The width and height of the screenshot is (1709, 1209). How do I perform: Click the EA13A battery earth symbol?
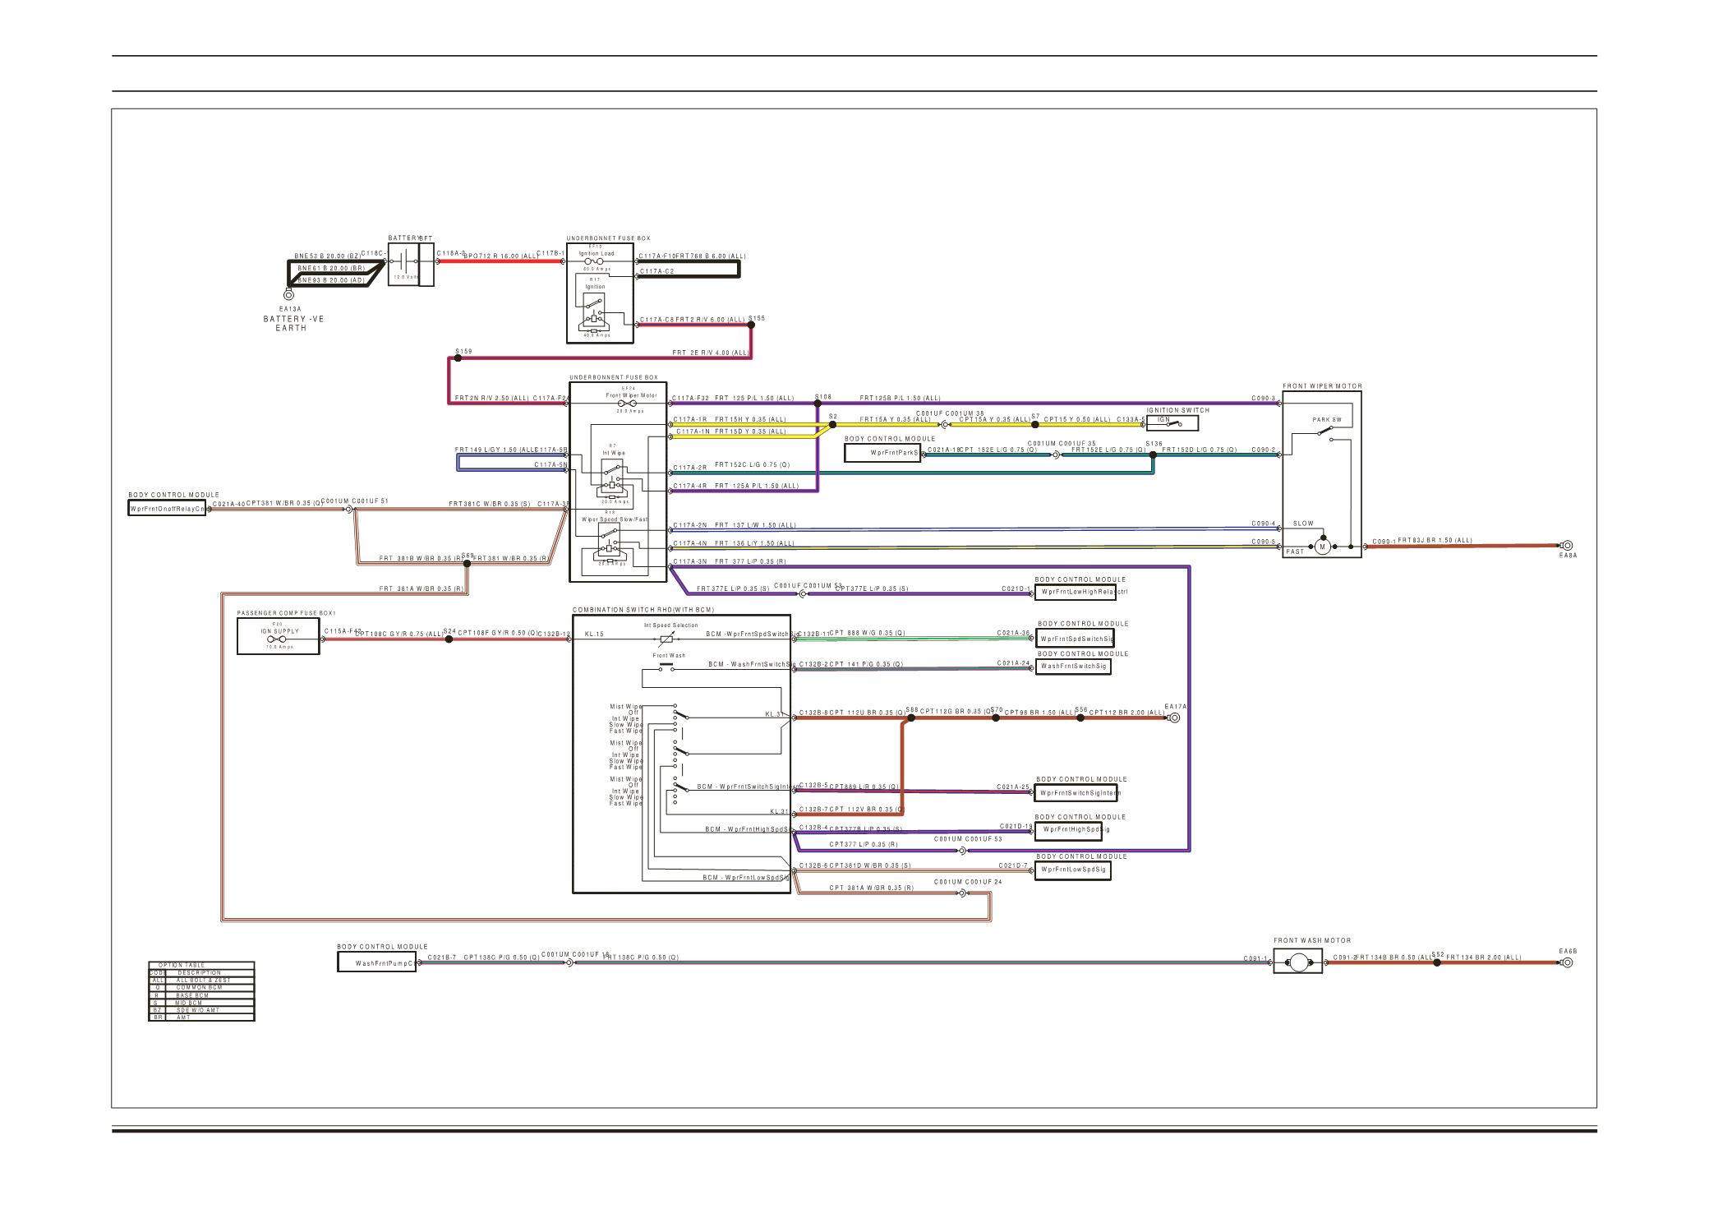click(288, 295)
